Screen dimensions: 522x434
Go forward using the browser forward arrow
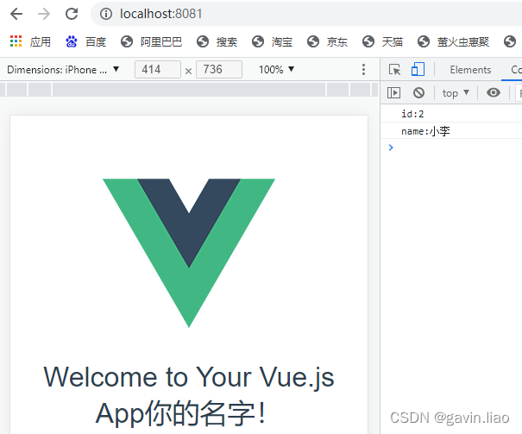[x=44, y=14]
